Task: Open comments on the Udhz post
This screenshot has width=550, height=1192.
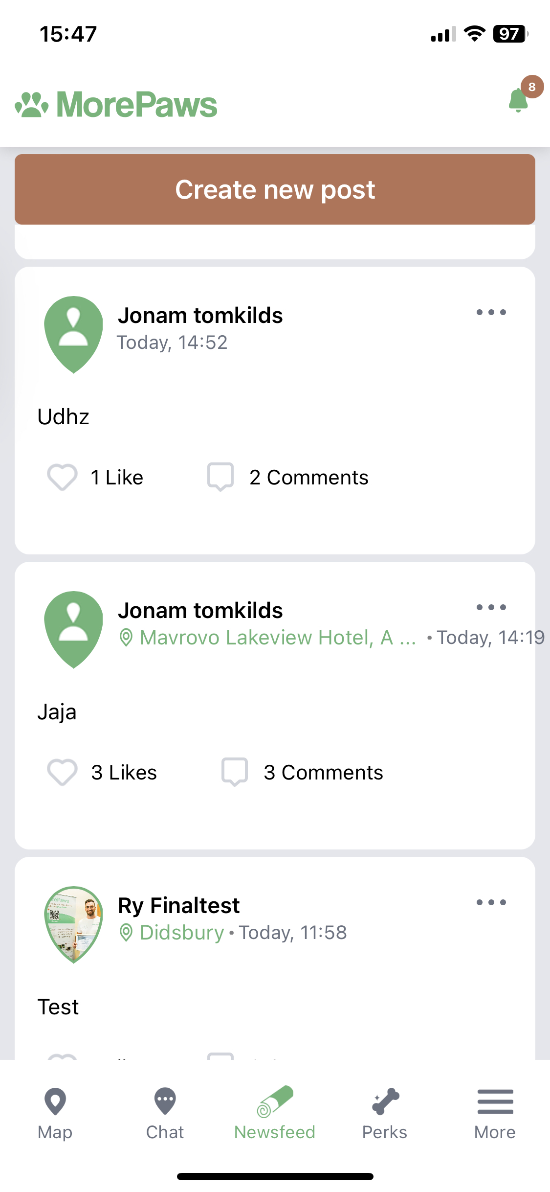Action: click(220, 477)
